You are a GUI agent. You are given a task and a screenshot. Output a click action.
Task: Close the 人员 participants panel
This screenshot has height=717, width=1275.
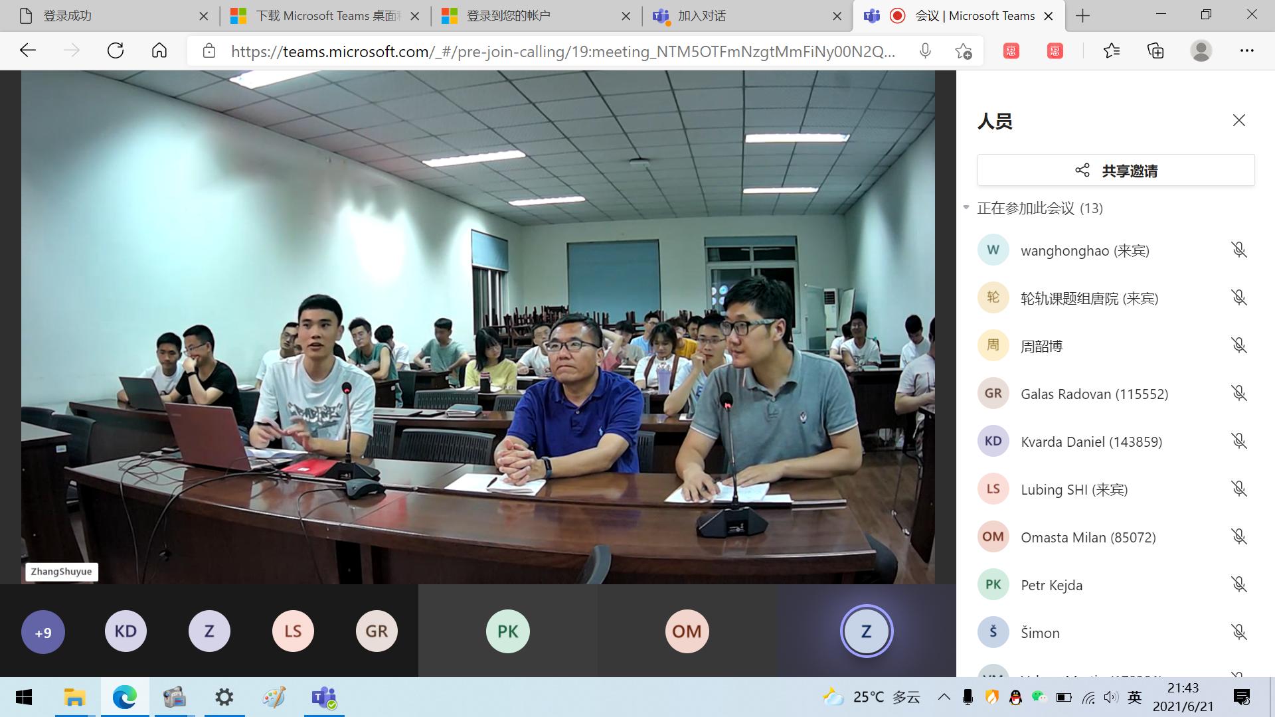pos(1238,120)
